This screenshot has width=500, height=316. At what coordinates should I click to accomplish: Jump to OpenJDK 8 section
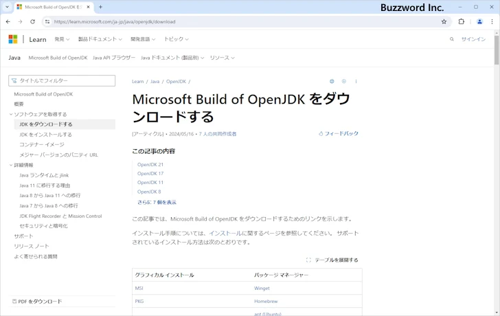149,192
